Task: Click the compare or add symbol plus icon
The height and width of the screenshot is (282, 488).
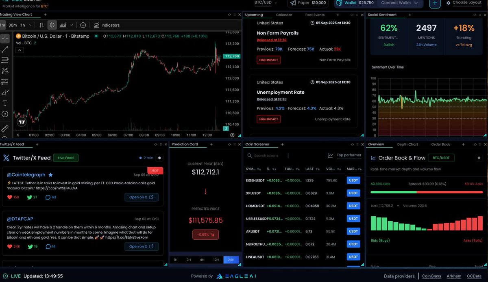Action: 83,25
